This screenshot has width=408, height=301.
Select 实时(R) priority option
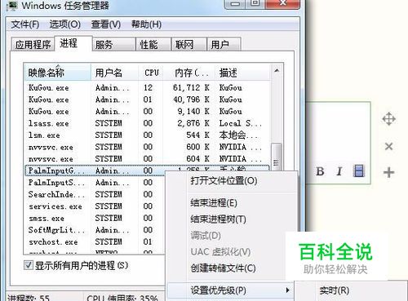pos(335,290)
